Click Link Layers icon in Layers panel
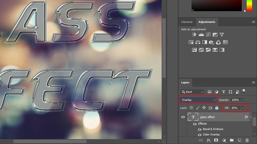Viewport: 257px width, 144px height. [201, 140]
